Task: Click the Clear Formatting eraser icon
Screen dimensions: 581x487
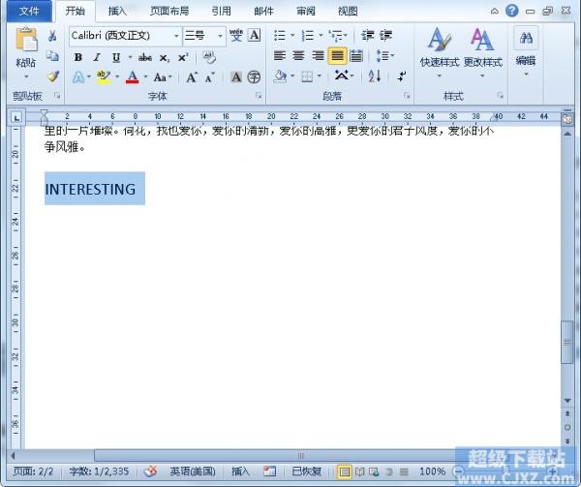Action: [209, 57]
